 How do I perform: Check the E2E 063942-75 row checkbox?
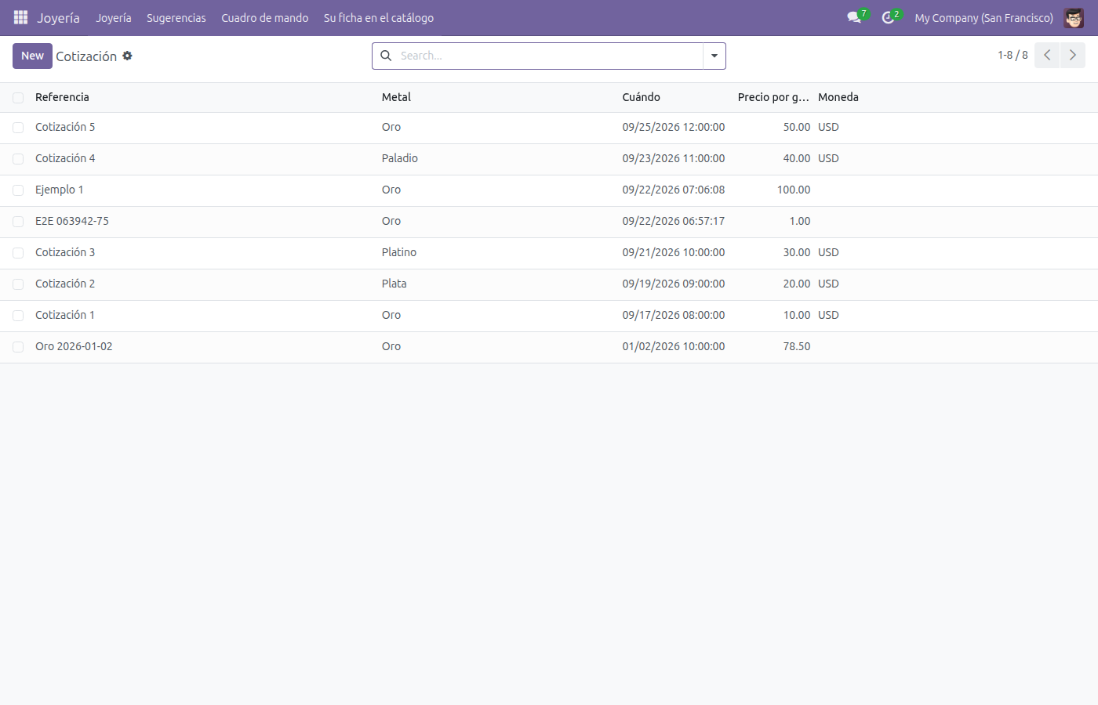[x=18, y=222]
